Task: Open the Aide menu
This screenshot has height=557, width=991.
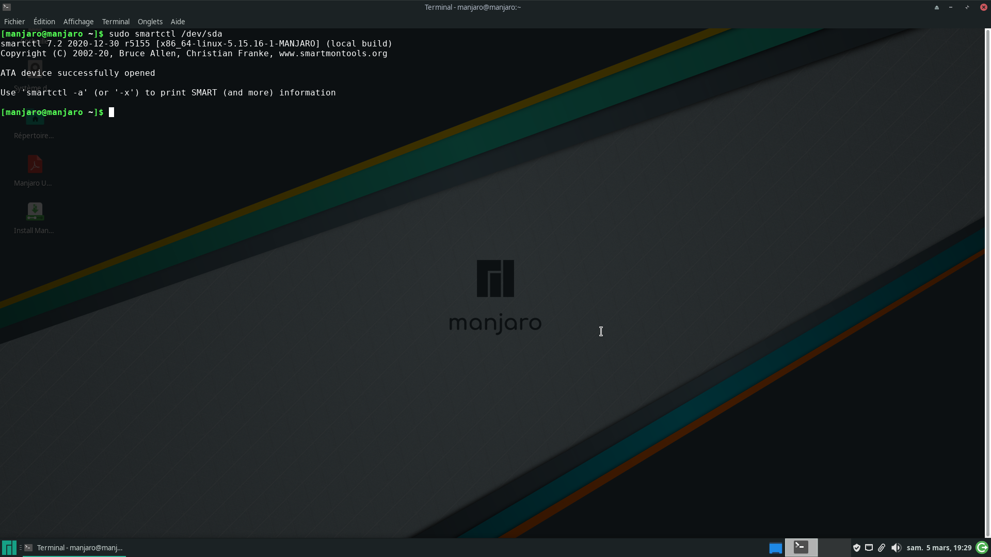Action: [x=178, y=22]
